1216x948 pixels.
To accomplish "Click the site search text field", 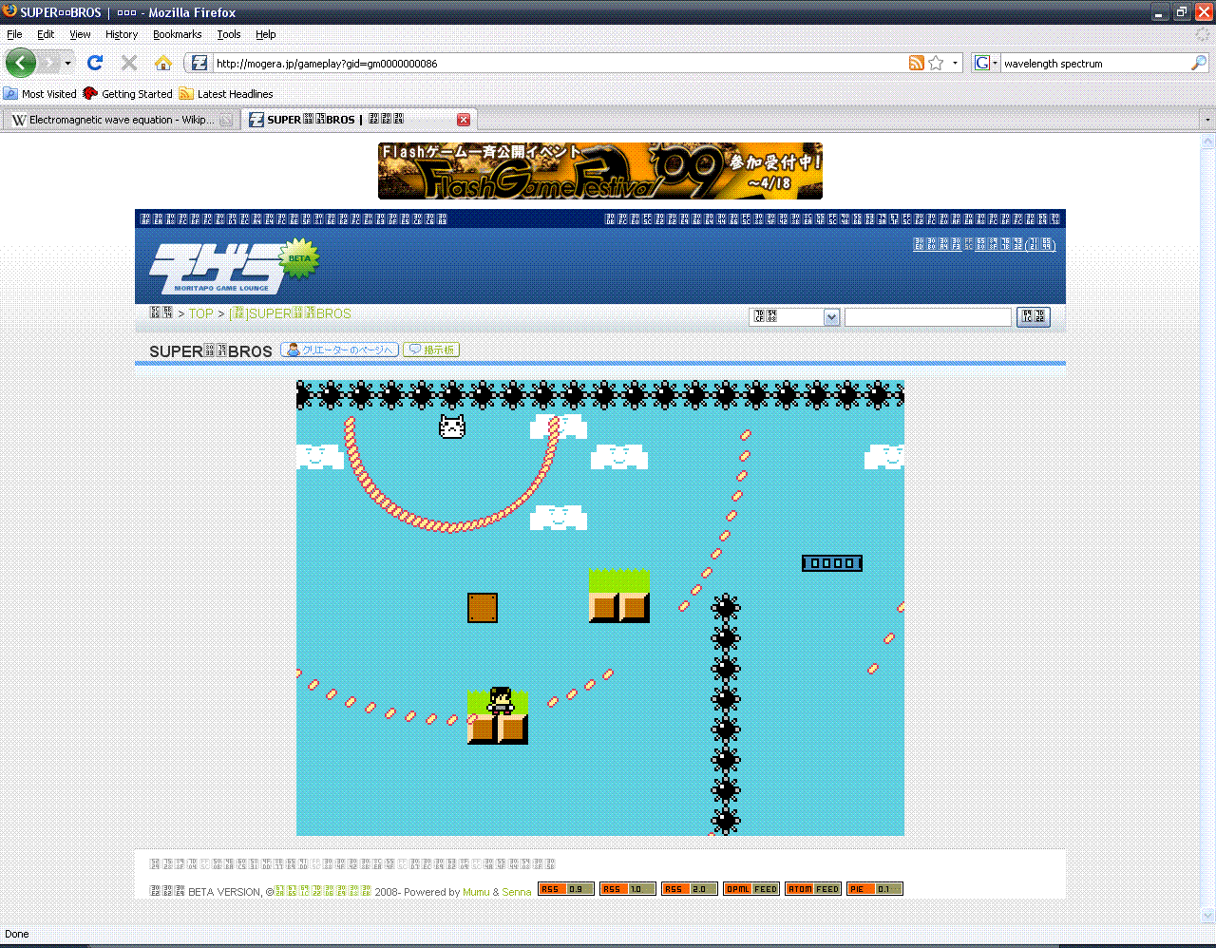I will click(927, 317).
